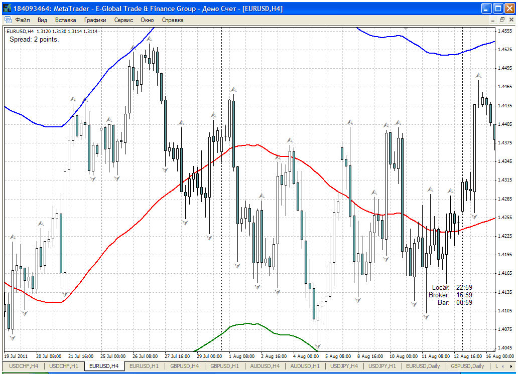
Task: Switch to the USDJPY,H4 chart tab
Action: pos(344,366)
